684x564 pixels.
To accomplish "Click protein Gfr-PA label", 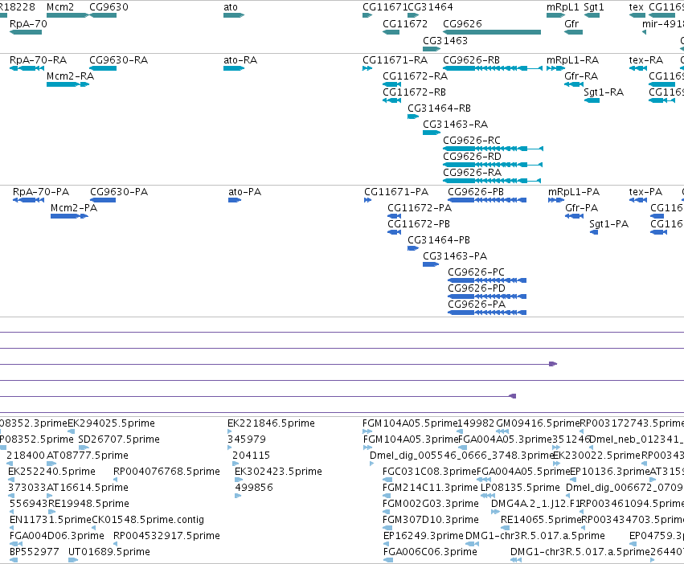I will point(581,207).
